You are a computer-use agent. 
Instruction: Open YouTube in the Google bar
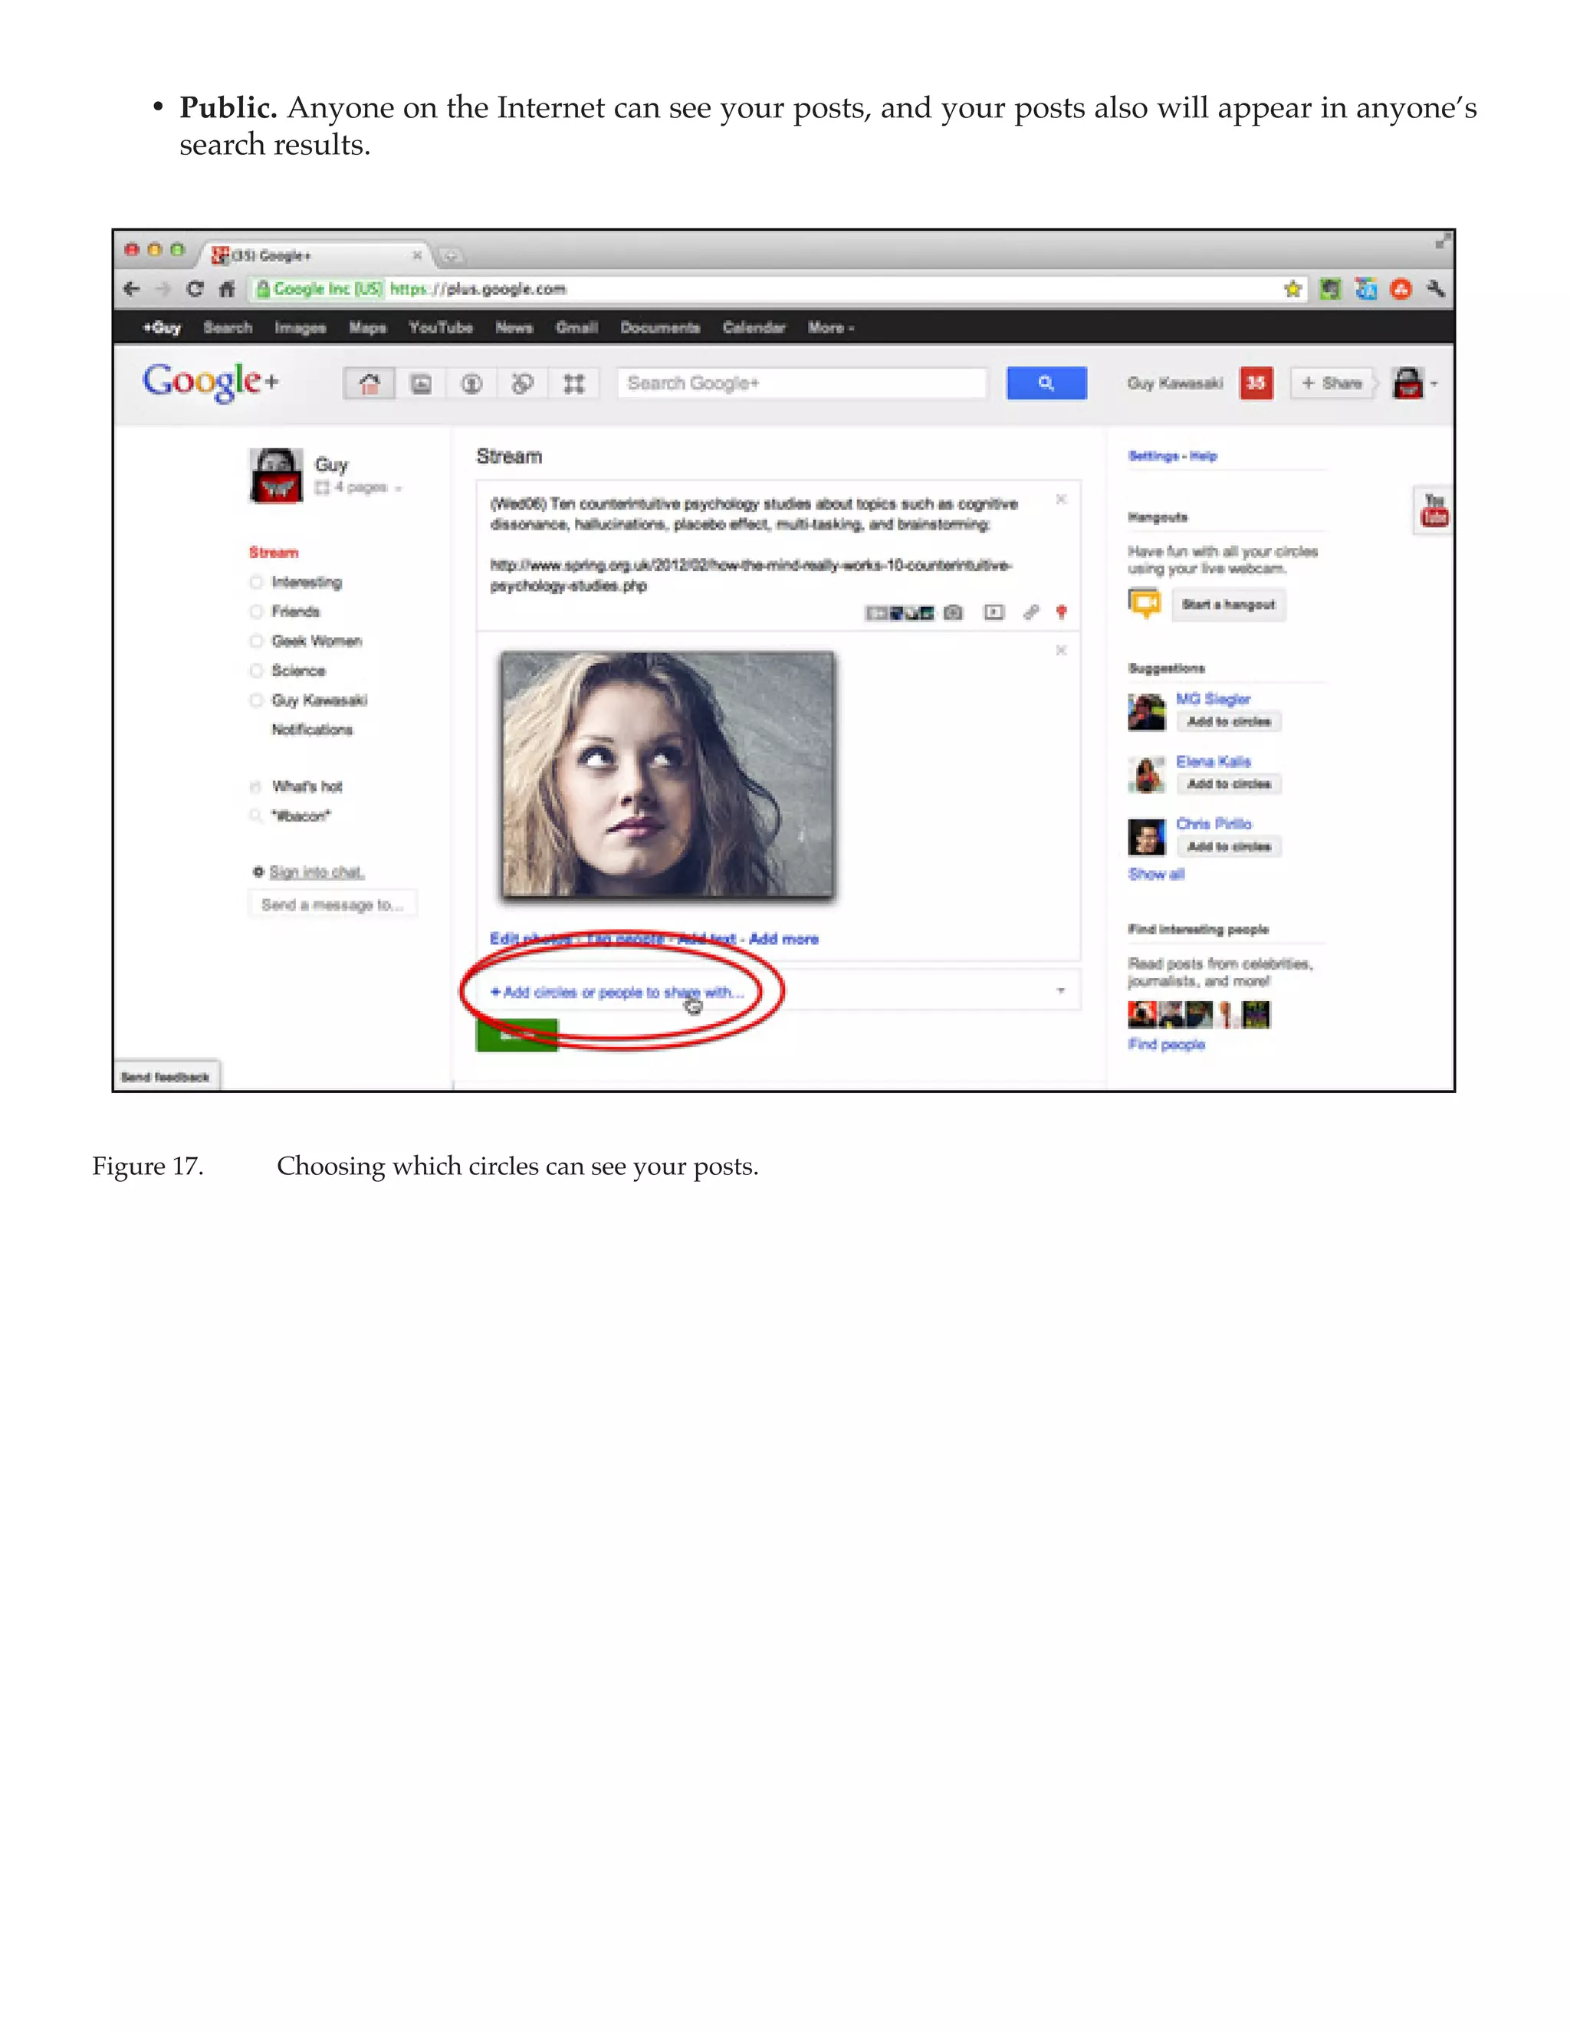(441, 327)
